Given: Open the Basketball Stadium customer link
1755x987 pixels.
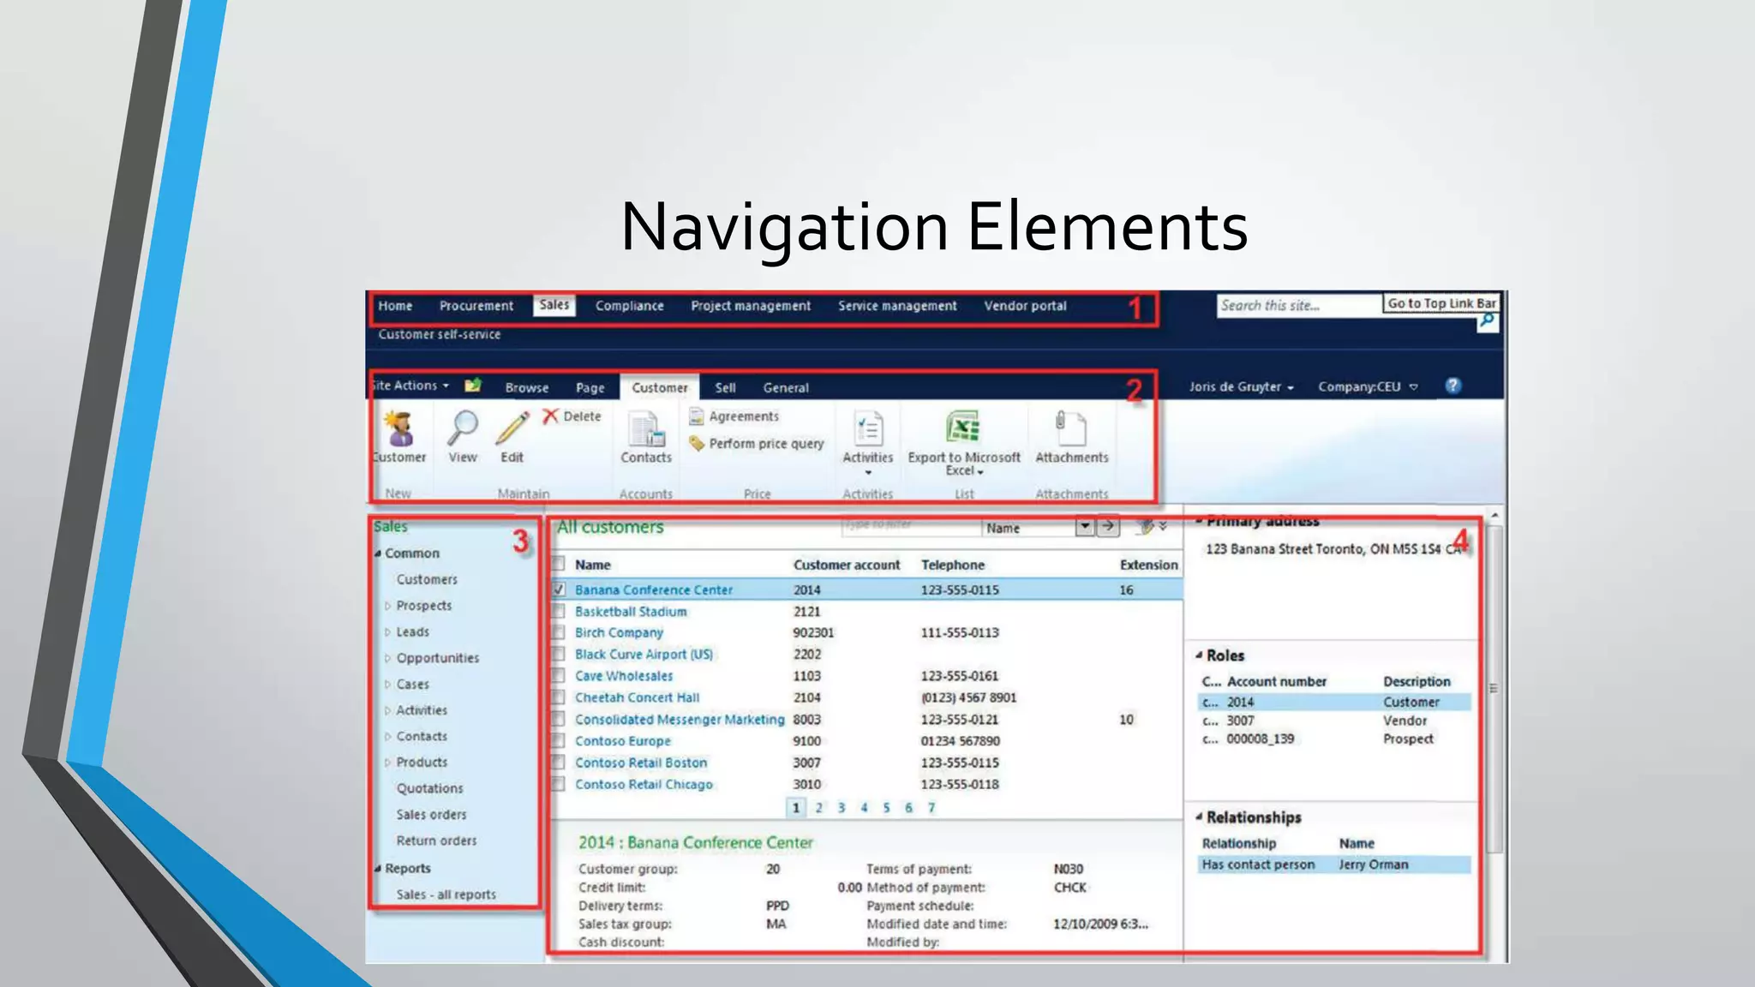Looking at the screenshot, I should pos(631,612).
